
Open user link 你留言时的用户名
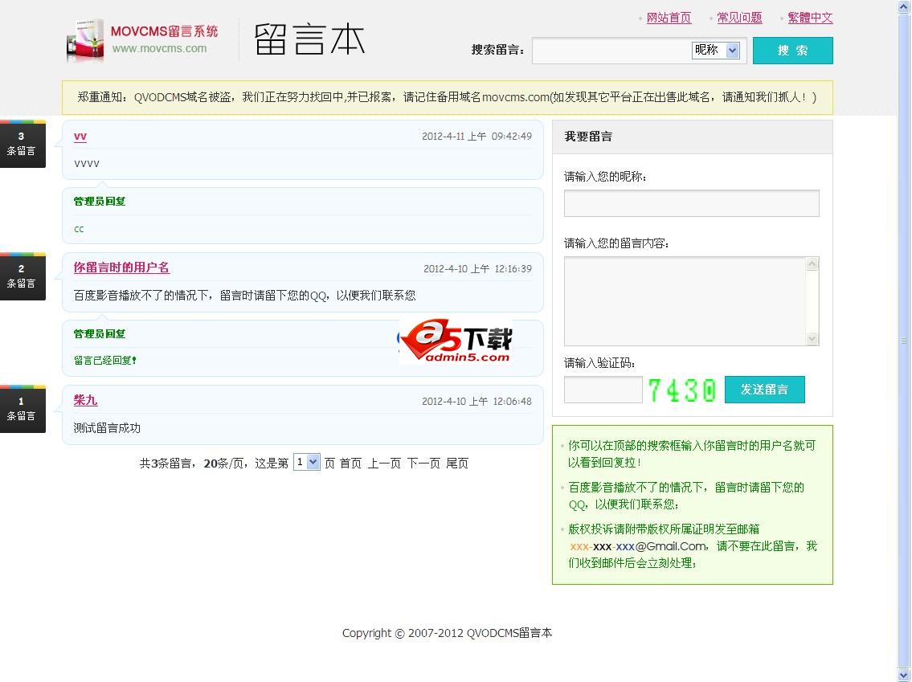pyautogui.click(x=121, y=268)
